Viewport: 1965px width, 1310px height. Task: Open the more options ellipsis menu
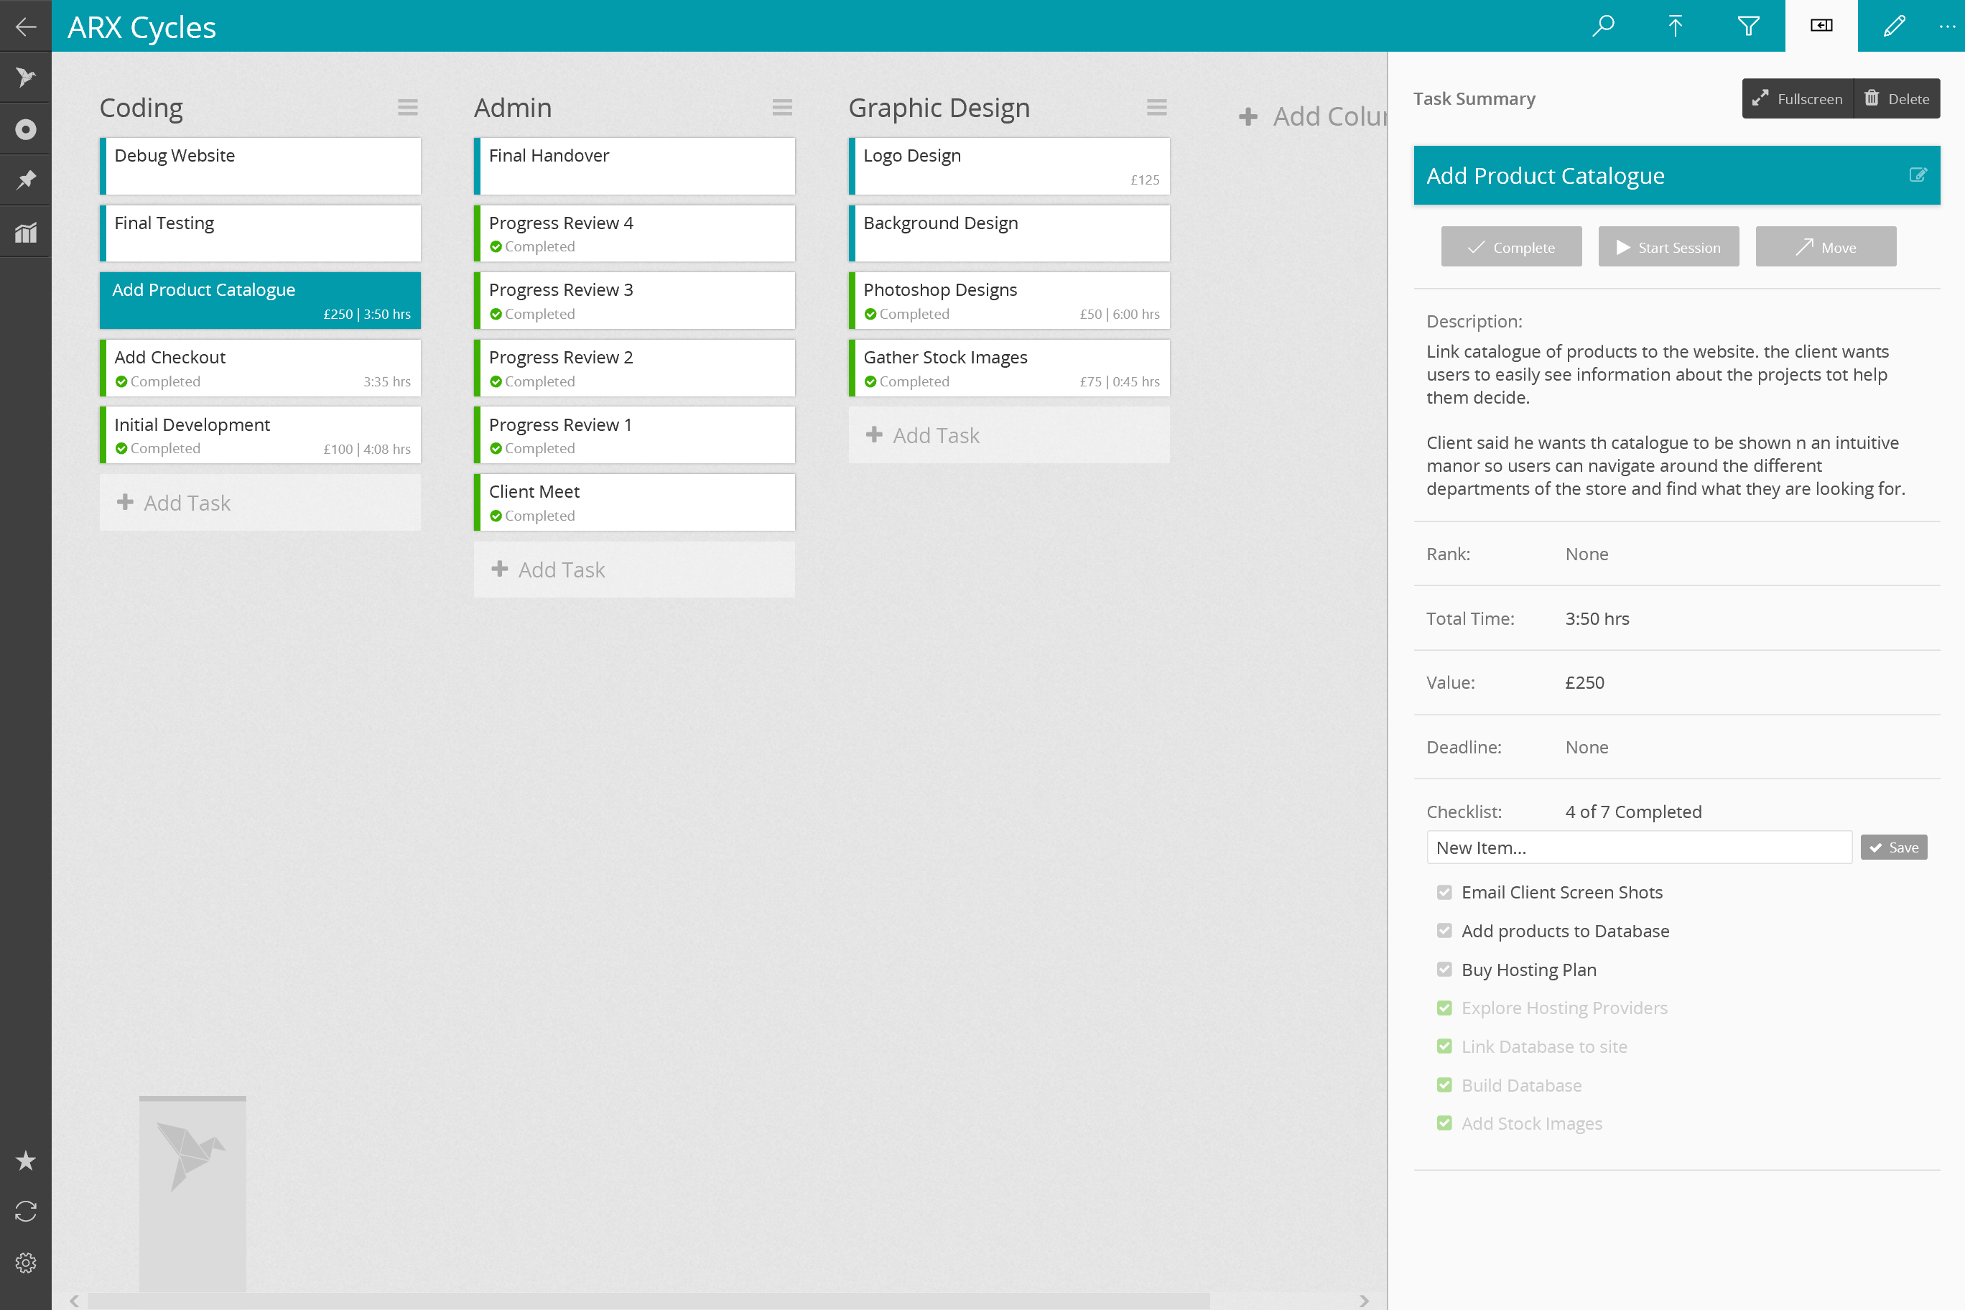1946,26
